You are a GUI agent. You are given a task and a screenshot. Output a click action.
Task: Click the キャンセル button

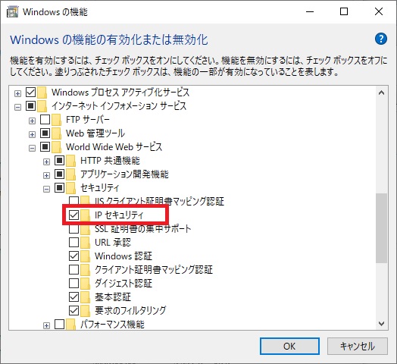coord(358,346)
